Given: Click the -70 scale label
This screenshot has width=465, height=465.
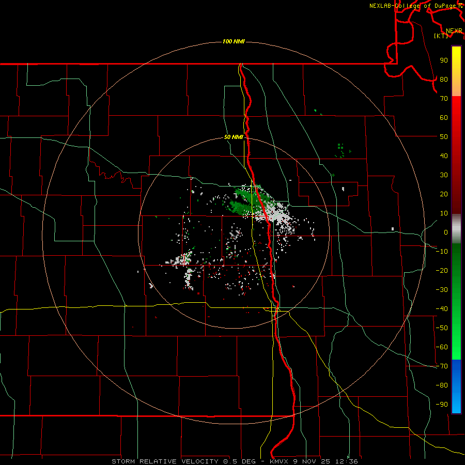Looking at the screenshot, I should click(442, 366).
